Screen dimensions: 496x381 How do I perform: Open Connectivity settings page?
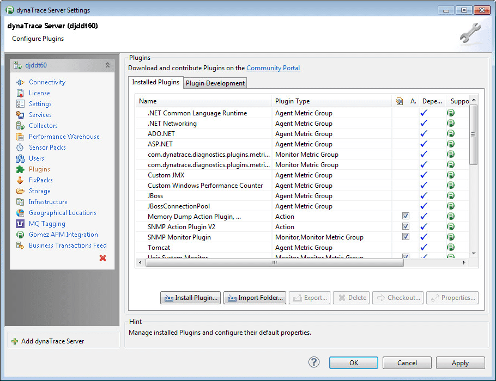(47, 82)
